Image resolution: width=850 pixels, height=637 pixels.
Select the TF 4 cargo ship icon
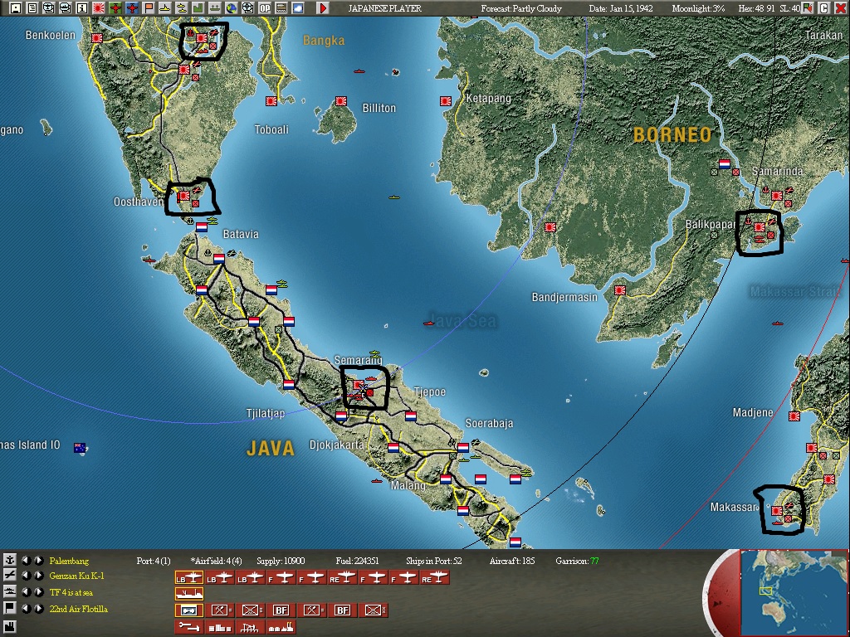[188, 594]
